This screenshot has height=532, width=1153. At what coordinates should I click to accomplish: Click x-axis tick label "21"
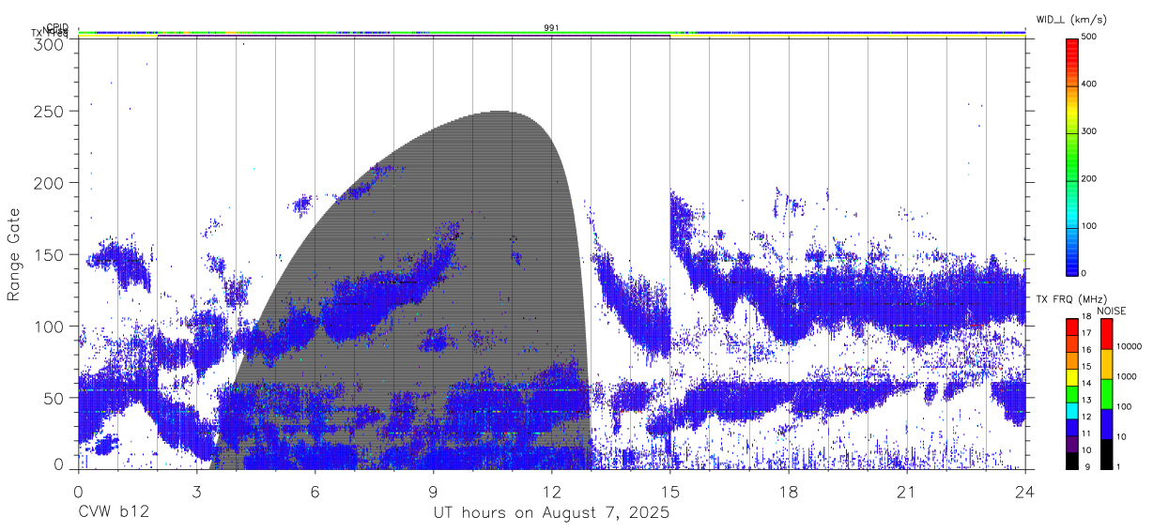click(x=906, y=492)
